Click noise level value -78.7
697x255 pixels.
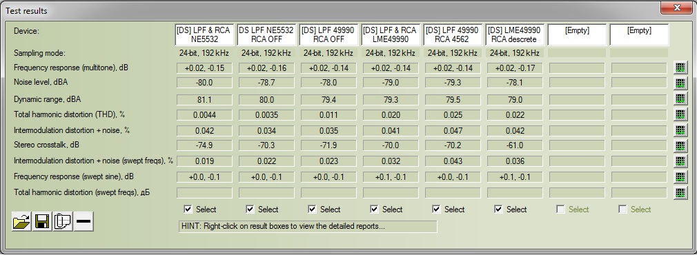tap(266, 83)
